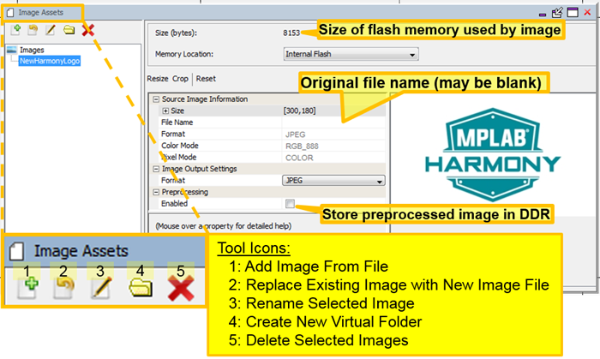Click the Reset button
The height and width of the screenshot is (359, 600).
pos(206,78)
